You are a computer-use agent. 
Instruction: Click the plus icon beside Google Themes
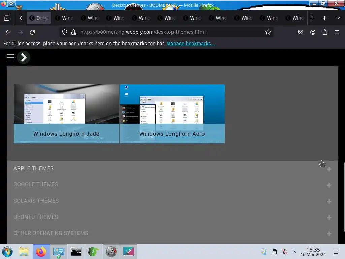[x=329, y=185]
